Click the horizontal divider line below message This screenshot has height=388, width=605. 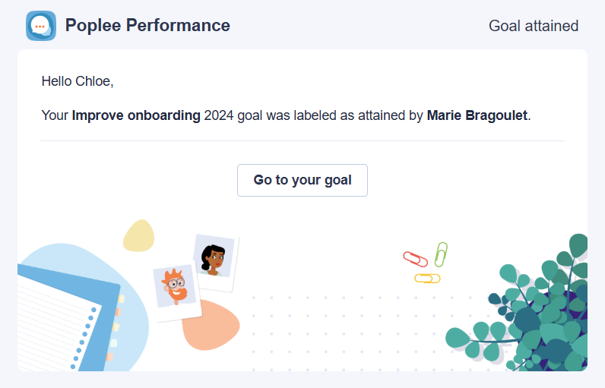coord(302,140)
